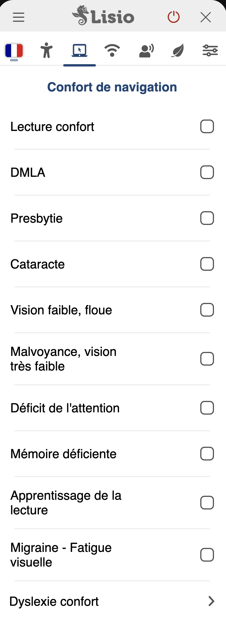The height and width of the screenshot is (635, 226).
Task: Open the Dyslexie confort submenu label
Action: point(54,601)
